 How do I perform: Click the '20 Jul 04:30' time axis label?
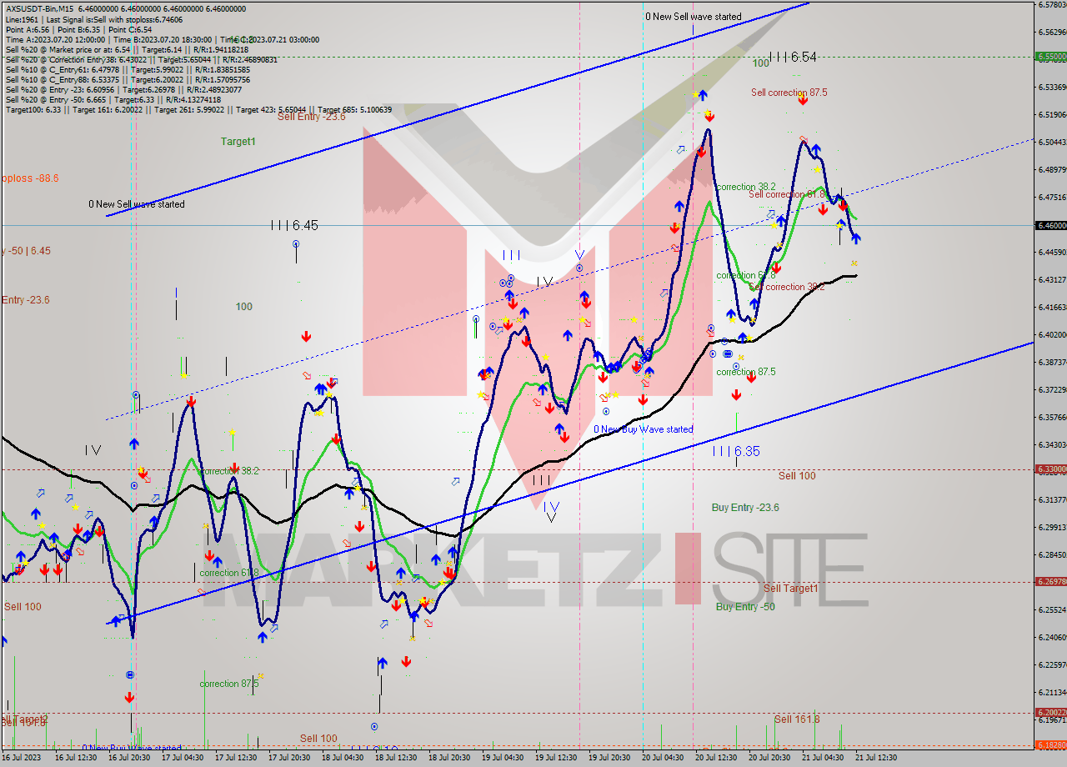(663, 758)
